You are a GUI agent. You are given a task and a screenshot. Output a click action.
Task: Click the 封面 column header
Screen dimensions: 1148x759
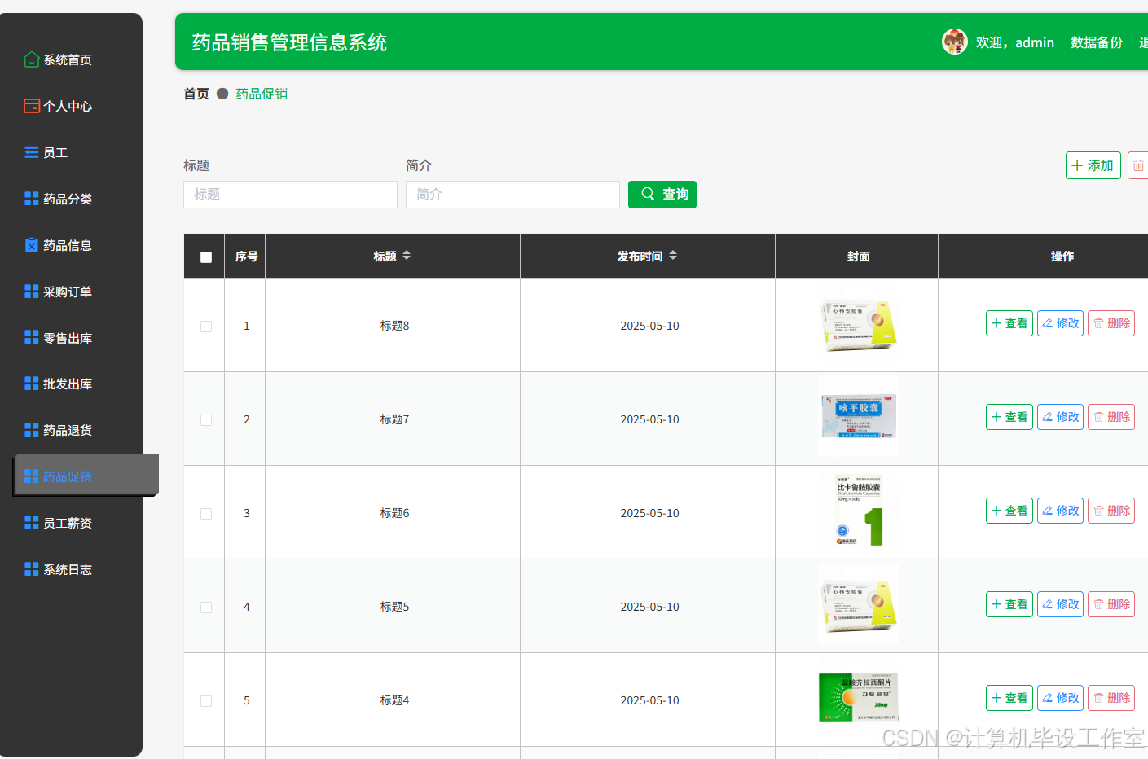pos(858,257)
